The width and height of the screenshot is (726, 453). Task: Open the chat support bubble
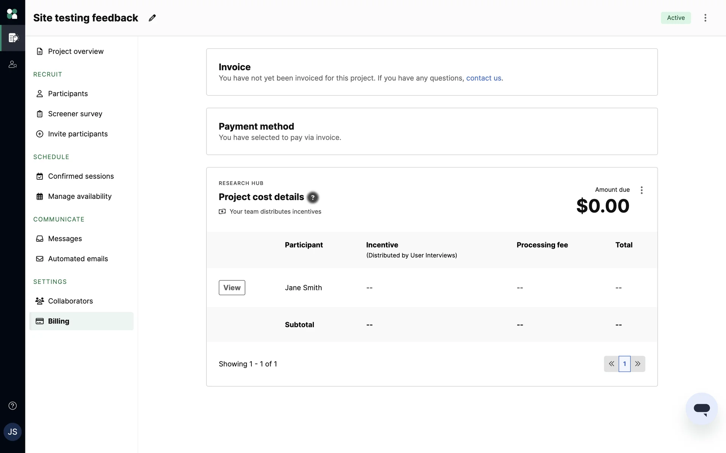tap(701, 409)
